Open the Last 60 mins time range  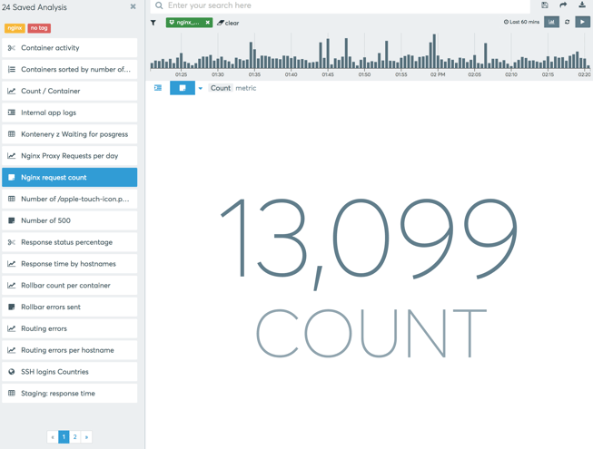521,22
